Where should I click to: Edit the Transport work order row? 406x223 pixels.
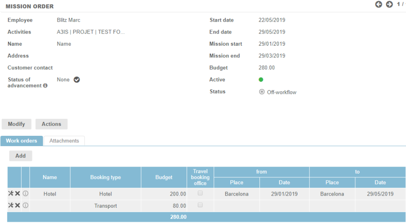(x=11, y=205)
